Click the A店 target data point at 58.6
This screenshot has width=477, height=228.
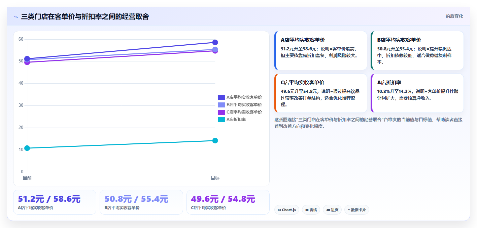[215, 42]
